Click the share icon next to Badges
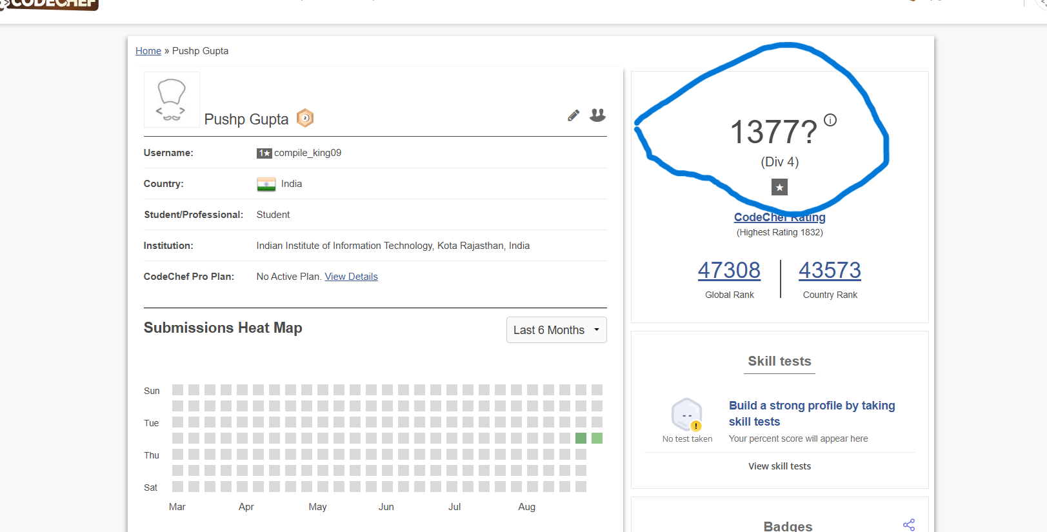Viewport: 1047px width, 532px height. (x=909, y=524)
